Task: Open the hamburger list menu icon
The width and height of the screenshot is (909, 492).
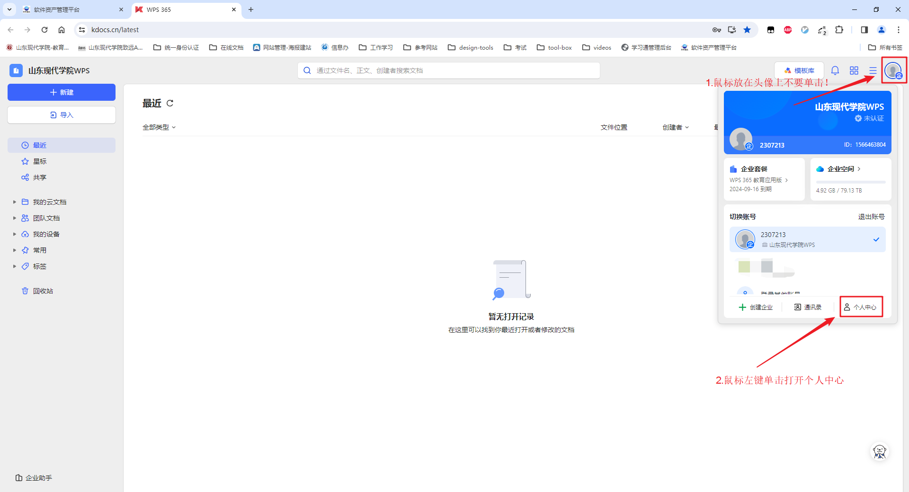Action: pyautogui.click(x=873, y=70)
